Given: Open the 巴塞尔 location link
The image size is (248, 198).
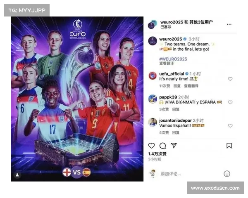Looking at the screenshot, I should pos(166,27).
